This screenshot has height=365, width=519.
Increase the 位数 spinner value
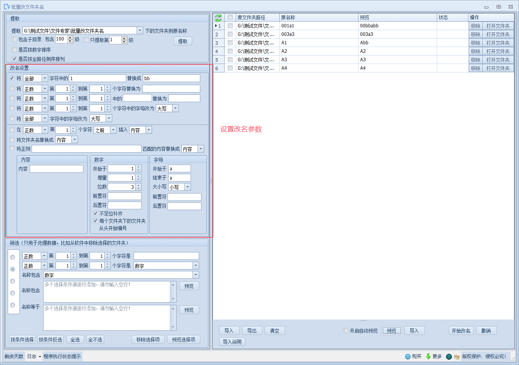139,185
